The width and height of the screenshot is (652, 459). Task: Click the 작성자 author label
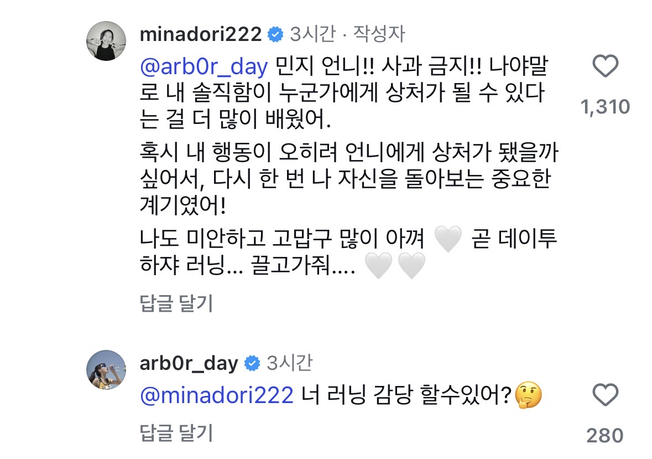click(x=379, y=34)
